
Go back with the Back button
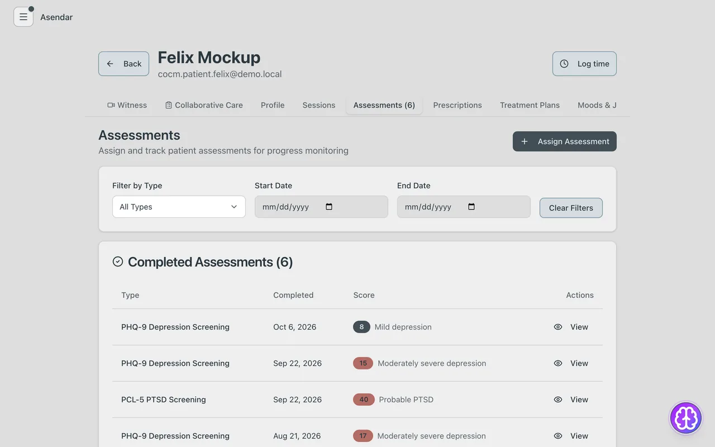tap(123, 64)
